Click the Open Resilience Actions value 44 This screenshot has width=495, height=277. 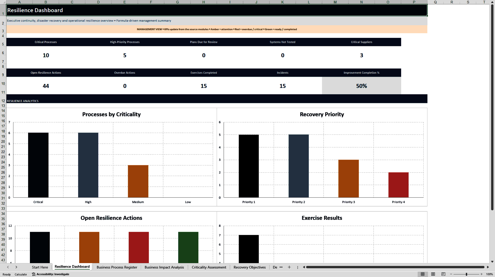pyautogui.click(x=46, y=86)
